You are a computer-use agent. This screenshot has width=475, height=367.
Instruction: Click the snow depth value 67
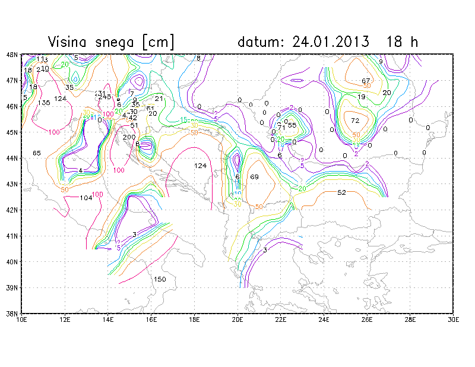366,81
